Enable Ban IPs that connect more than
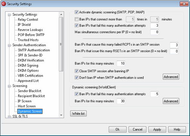This screenshot has height=136, width=190. [x=76, y=19]
